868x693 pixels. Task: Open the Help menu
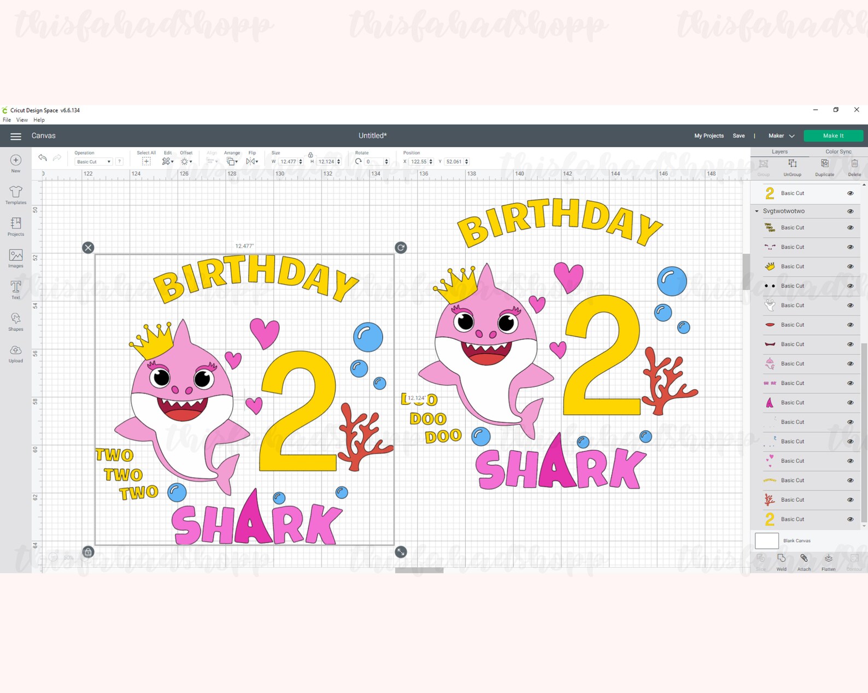point(39,120)
